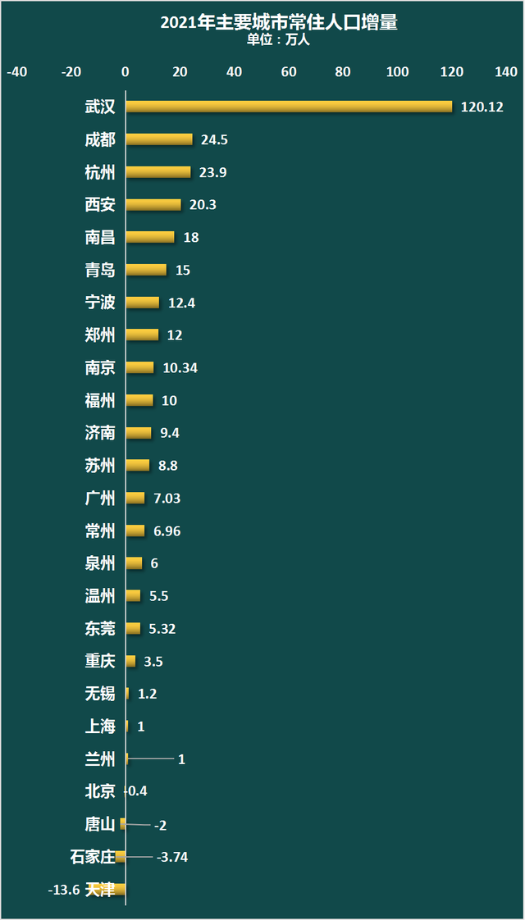Click the 杭州 bar in the chart

click(158, 172)
